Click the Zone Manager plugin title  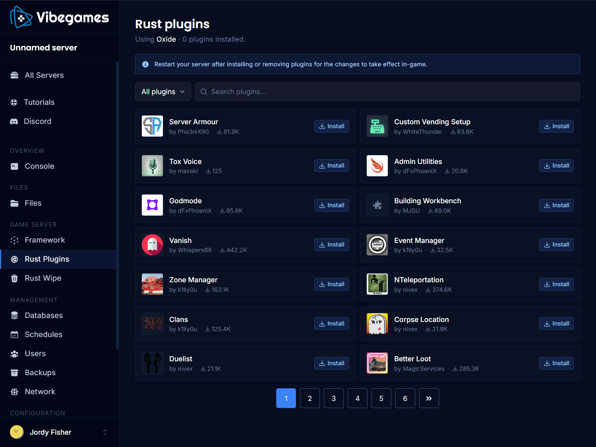tap(193, 280)
